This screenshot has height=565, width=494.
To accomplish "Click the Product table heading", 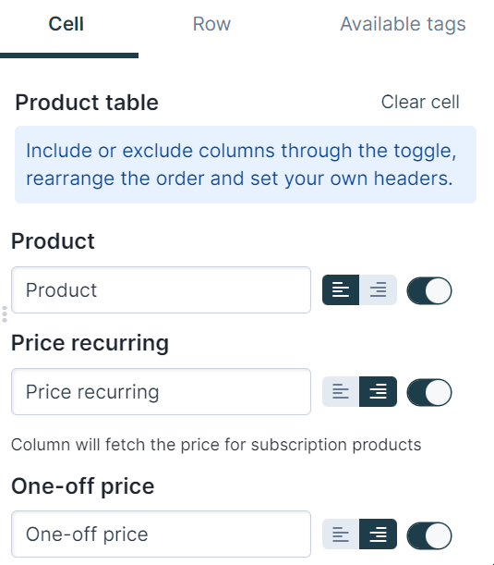I will click(87, 103).
